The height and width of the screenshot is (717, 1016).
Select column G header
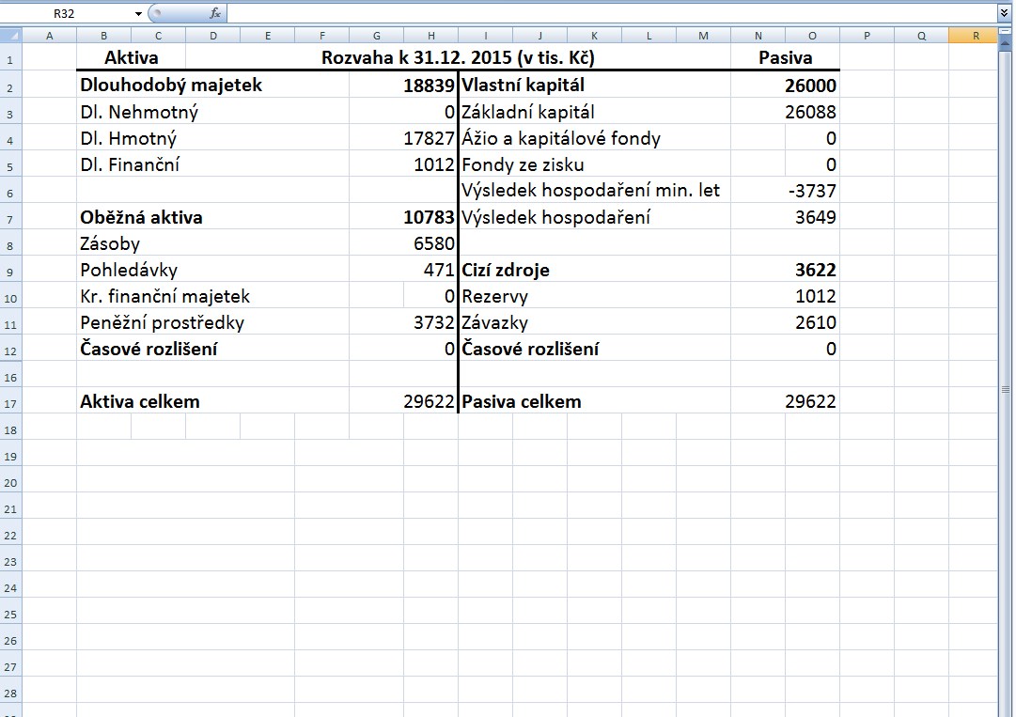point(377,37)
